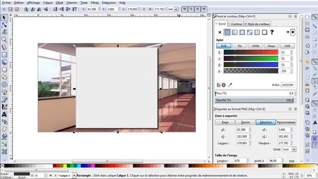Open the toolbar mm unit dropdown
This screenshot has width=318, height=179.
(176, 9)
